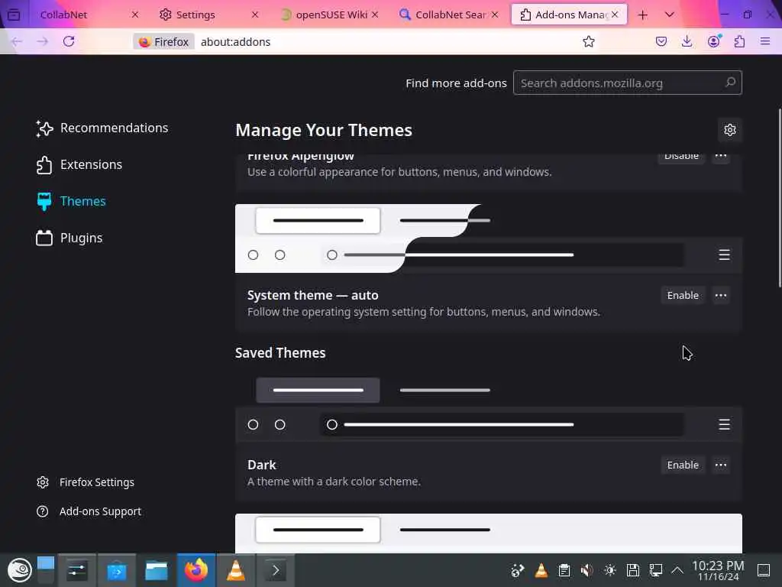Image resolution: width=782 pixels, height=587 pixels.
Task: Open the list all tabs dropdown
Action: pyautogui.click(x=669, y=15)
